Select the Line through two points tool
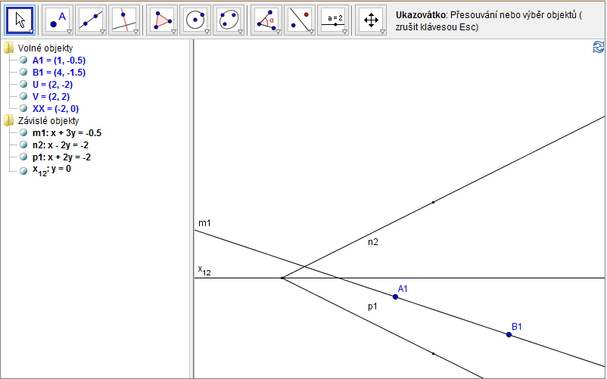 pos(91,20)
